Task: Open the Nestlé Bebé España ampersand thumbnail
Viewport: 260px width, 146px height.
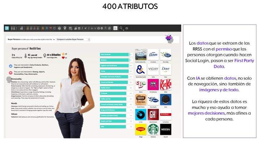Action: pyautogui.click(x=141, y=70)
